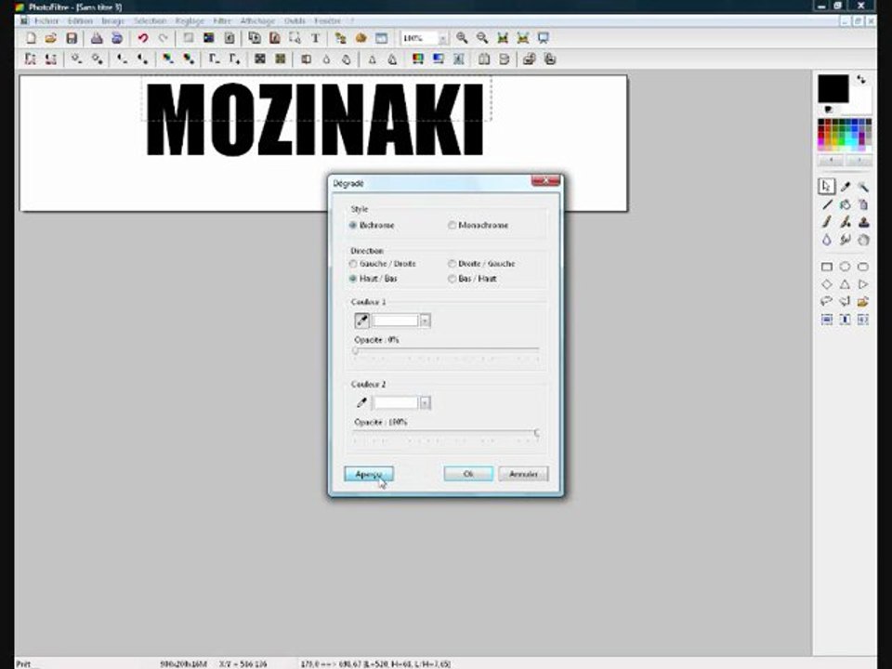Image resolution: width=892 pixels, height=669 pixels.
Task: Choose the Rectangle selection shape
Action: click(x=827, y=267)
